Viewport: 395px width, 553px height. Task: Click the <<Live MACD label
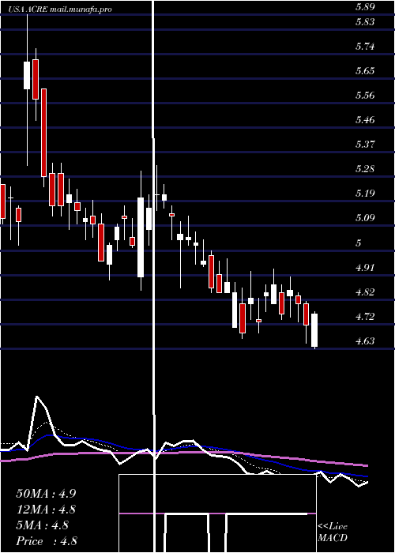[x=333, y=532]
